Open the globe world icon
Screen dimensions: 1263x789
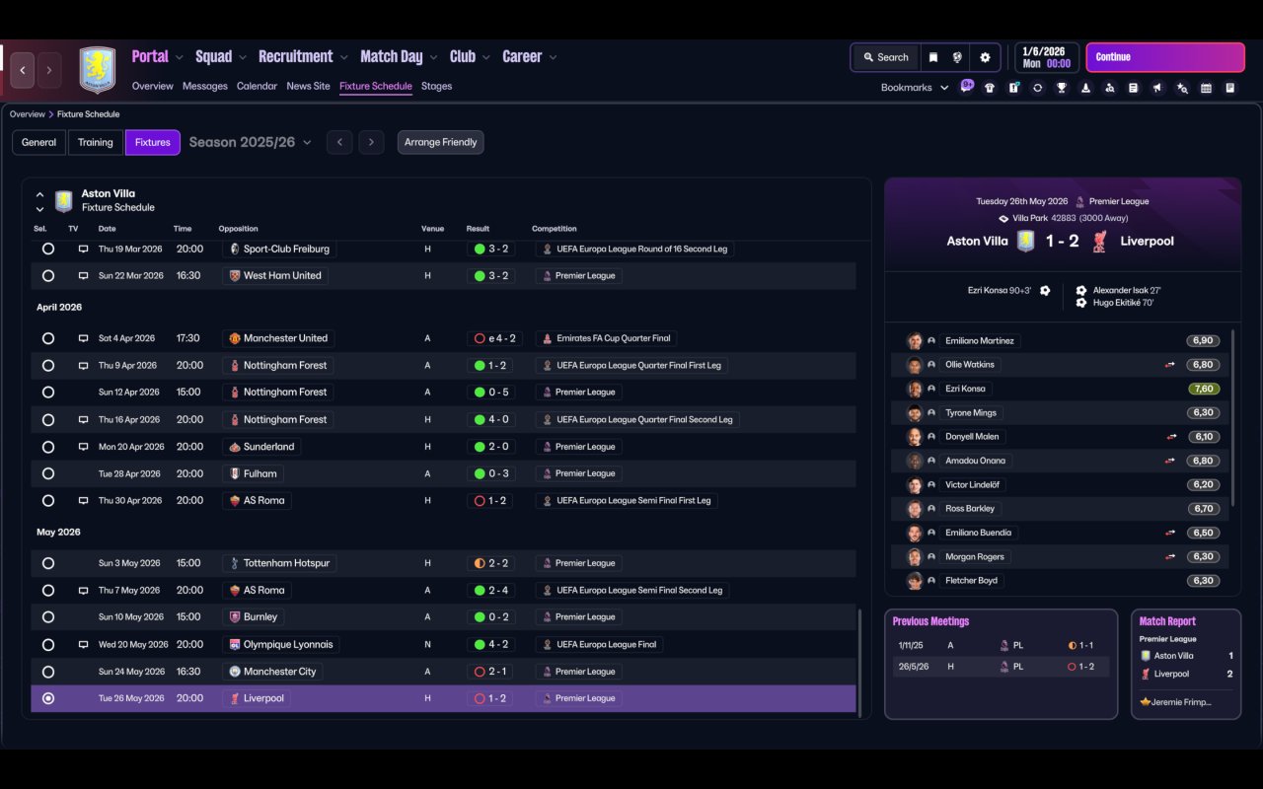[x=957, y=57]
